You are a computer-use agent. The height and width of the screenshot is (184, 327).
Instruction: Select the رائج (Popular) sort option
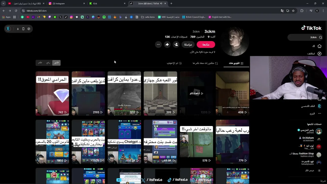tap(48, 63)
